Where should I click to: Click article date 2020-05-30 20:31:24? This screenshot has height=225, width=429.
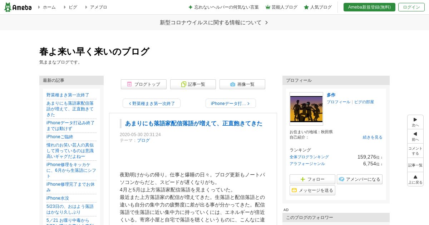point(140,135)
